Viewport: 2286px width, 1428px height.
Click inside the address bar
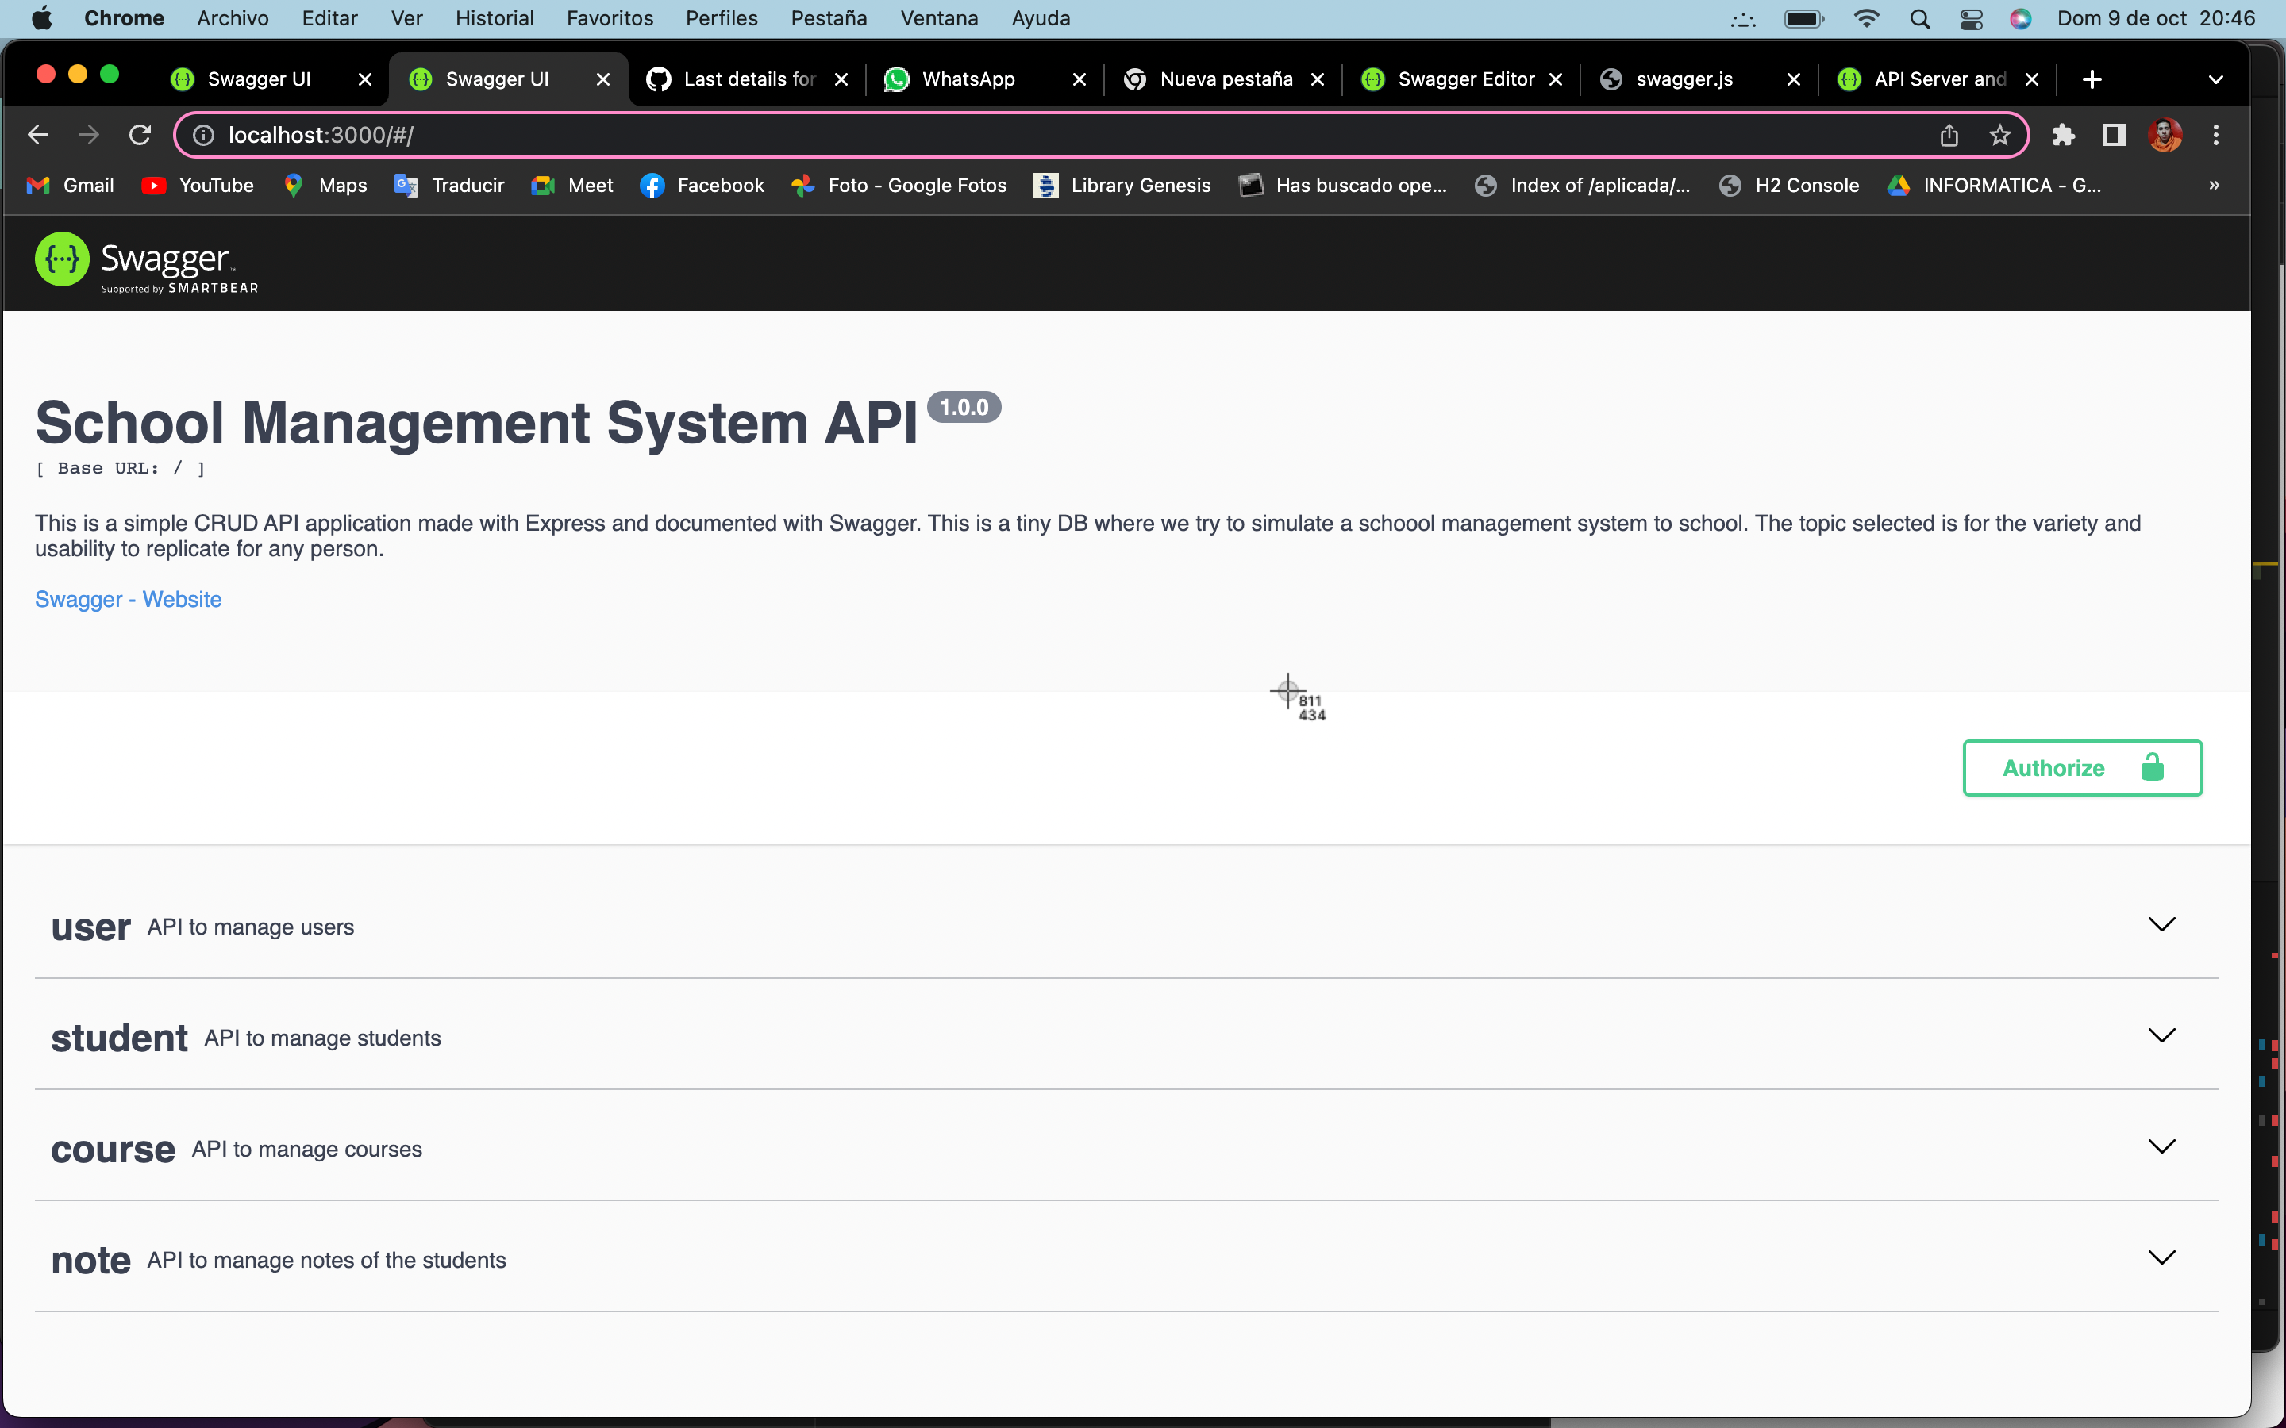point(661,134)
